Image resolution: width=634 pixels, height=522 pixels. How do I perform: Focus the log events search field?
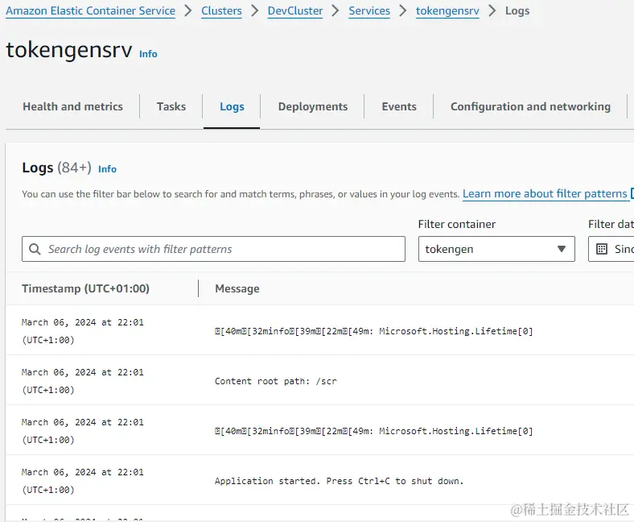tap(213, 249)
